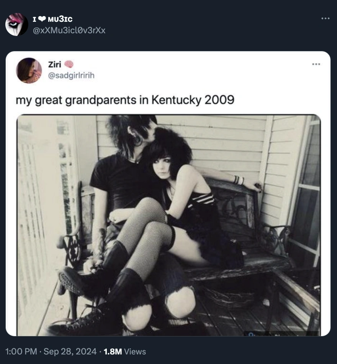Image resolution: width=337 pixels, height=364 pixels.
Task: Open the 1.8M Views count
Action: [125, 351]
